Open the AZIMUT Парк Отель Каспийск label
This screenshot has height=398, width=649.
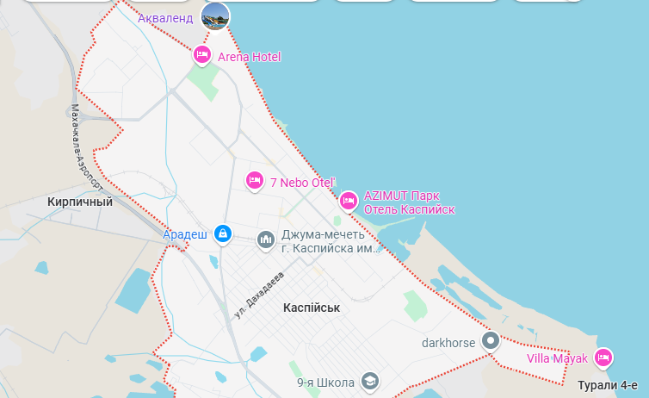pyautogui.click(x=410, y=202)
